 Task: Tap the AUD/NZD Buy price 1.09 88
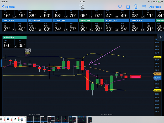[x=47, y=28]
